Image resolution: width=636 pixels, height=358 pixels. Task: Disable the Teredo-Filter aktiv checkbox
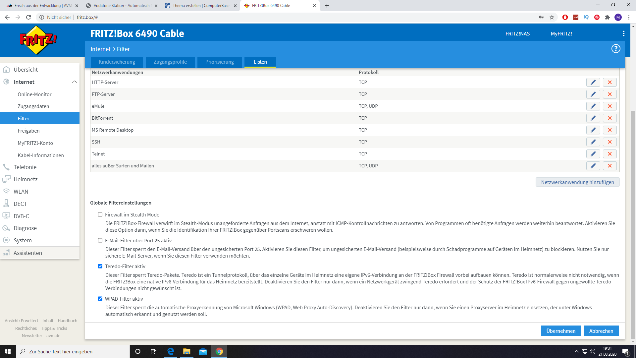pyautogui.click(x=100, y=266)
